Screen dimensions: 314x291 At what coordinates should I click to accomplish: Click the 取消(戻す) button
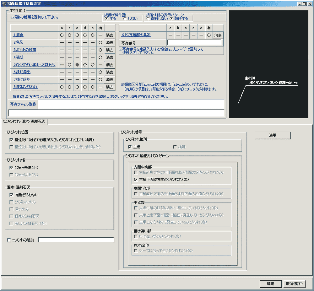tap(295, 284)
